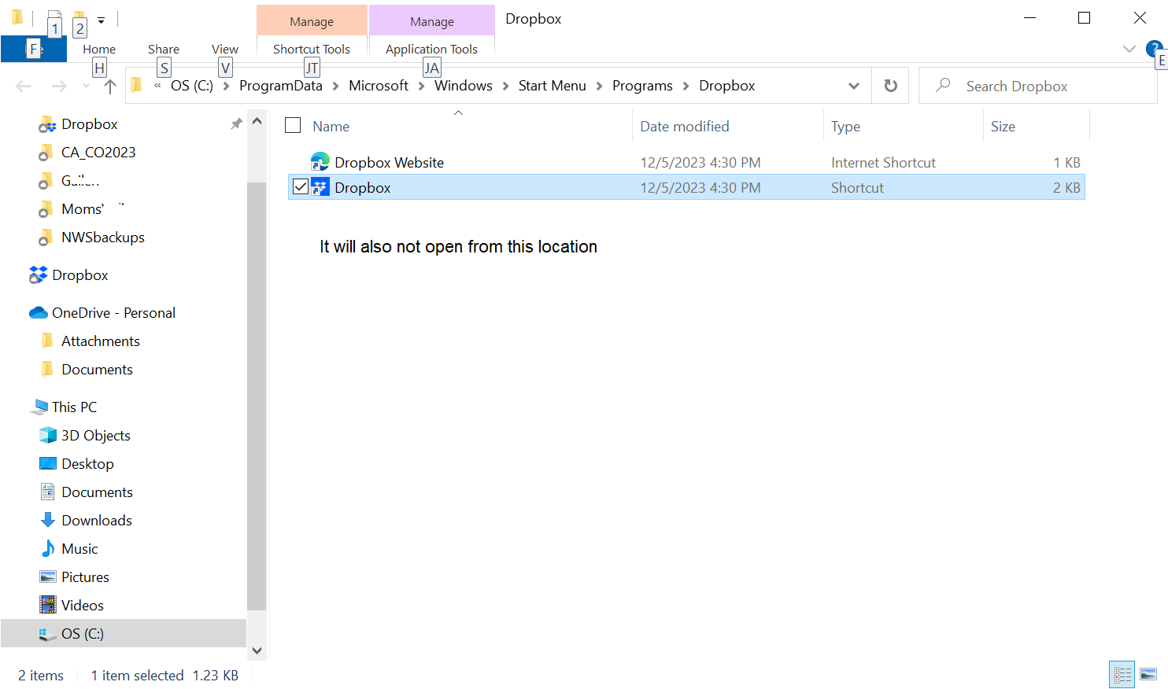Switch to Details view layout
The height and width of the screenshot is (689, 1168).
1122,674
